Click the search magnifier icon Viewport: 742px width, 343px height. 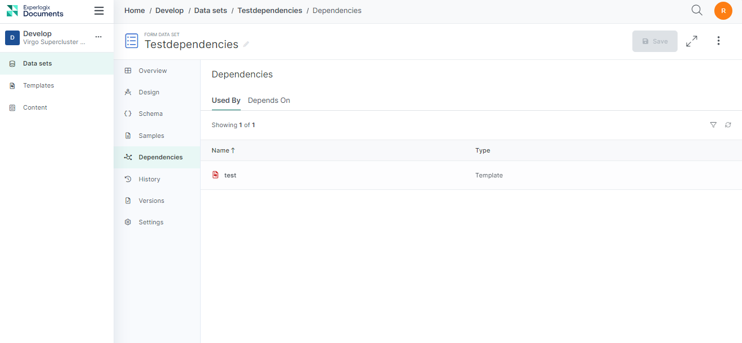697,10
